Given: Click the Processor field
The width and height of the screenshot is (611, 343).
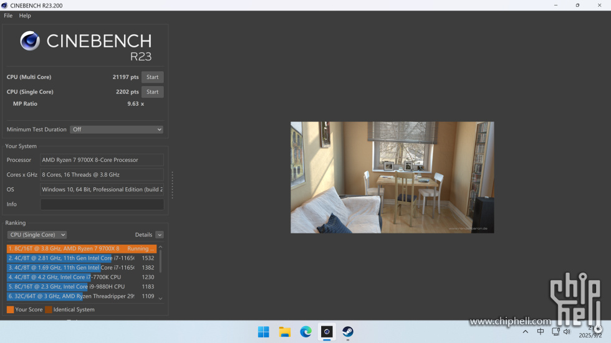Looking at the screenshot, I should (x=102, y=160).
